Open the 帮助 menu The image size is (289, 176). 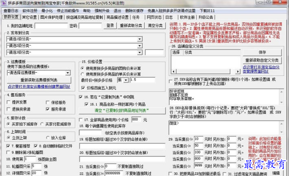pyautogui.click(x=87, y=11)
